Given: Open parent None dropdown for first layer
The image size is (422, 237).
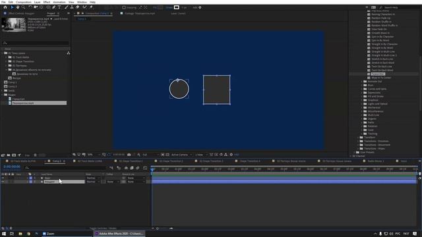Looking at the screenshot, I should (136, 178).
